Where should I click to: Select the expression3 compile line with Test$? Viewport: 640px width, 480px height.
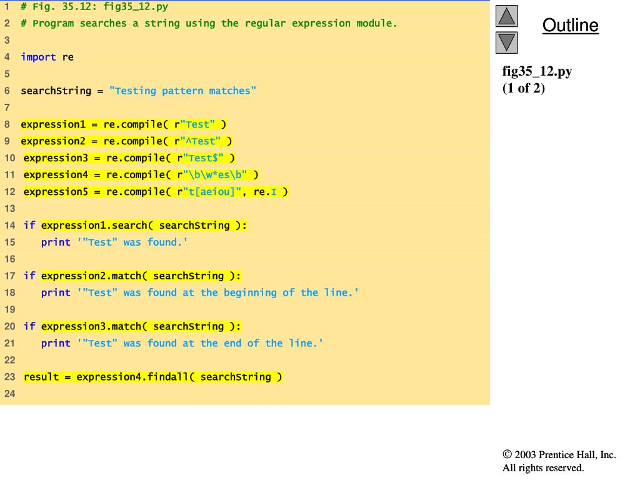coord(129,158)
